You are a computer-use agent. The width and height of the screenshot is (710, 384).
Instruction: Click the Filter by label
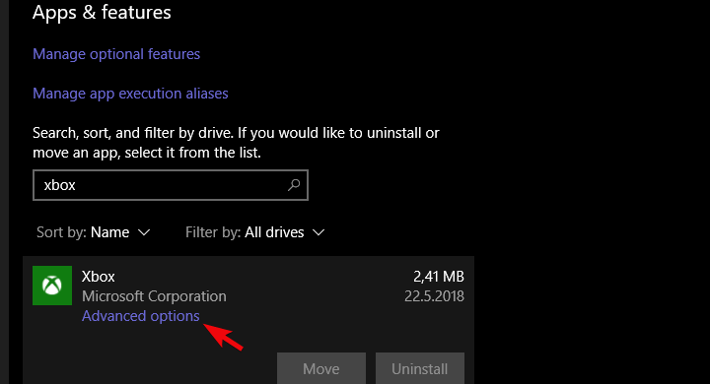pyautogui.click(x=213, y=232)
